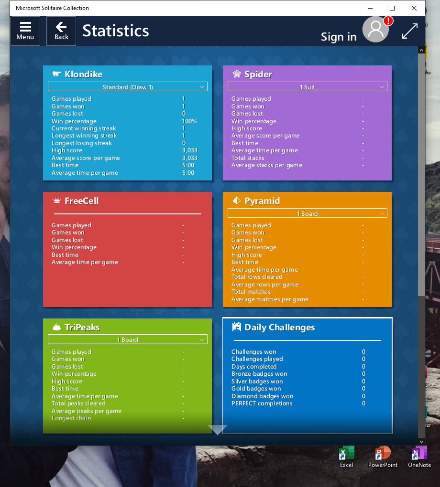Screen dimensions: 440x487
Task: Click the Spider web icon
Action: [237, 74]
